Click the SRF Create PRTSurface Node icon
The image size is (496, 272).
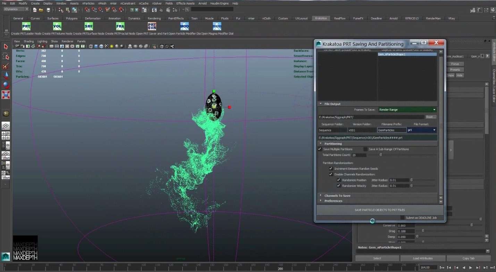pos(89,26)
